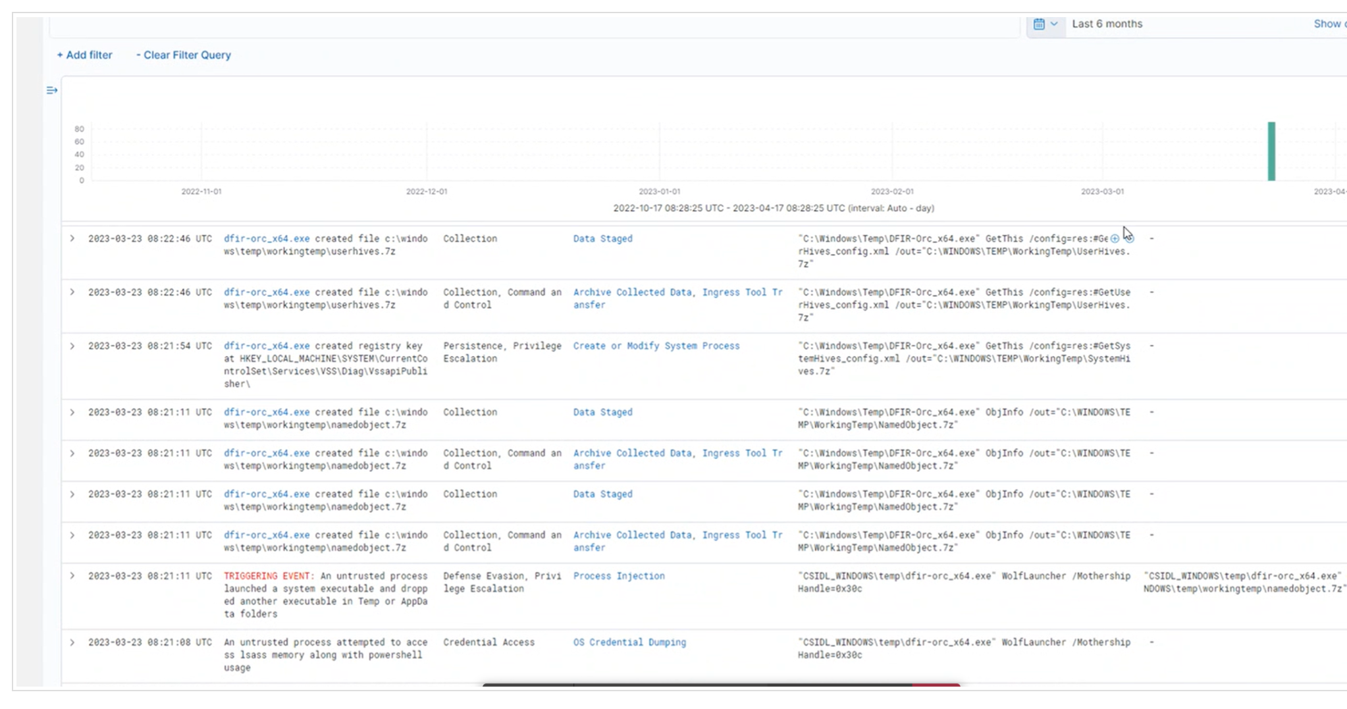Click the Show dates link

(x=1329, y=24)
